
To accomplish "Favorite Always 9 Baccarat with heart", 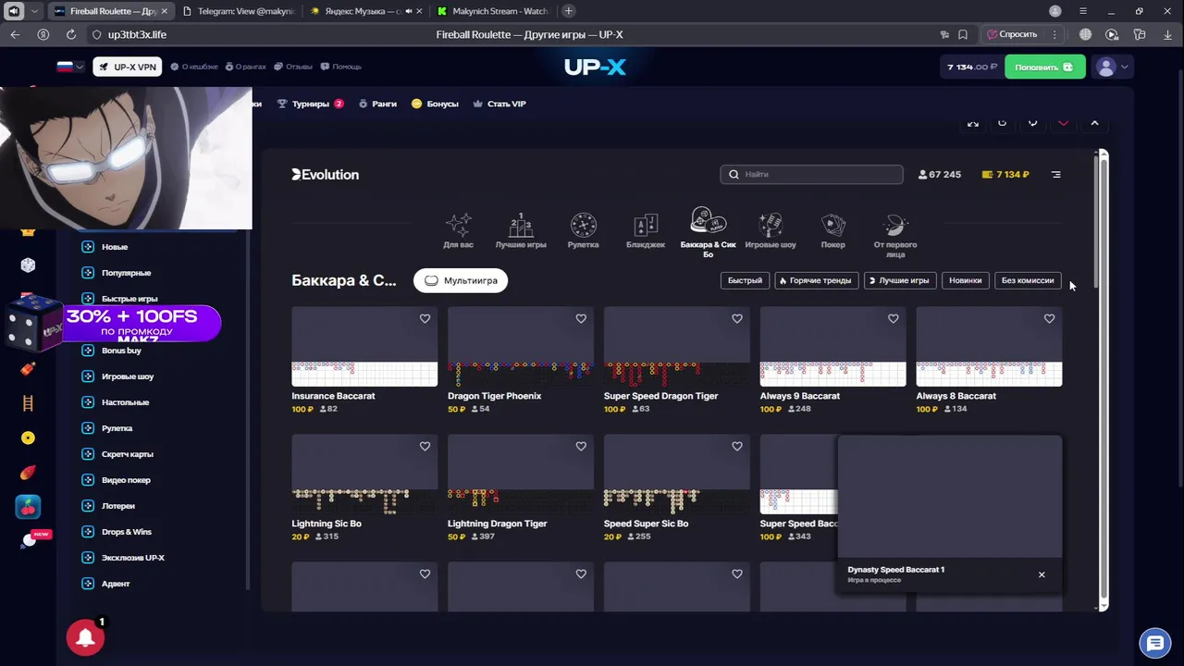I will tap(893, 318).
